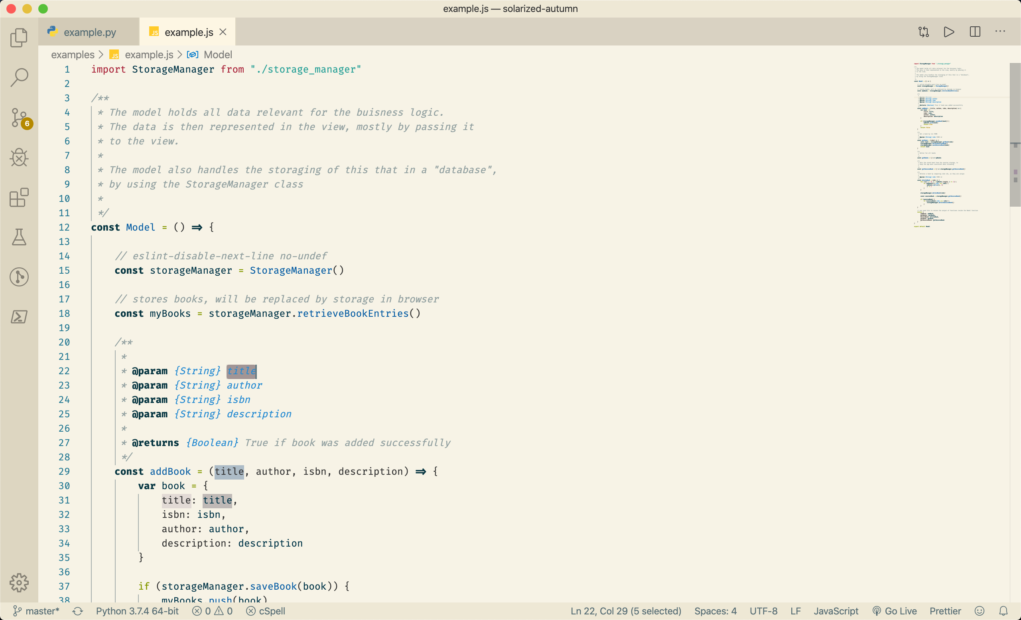The width and height of the screenshot is (1021, 620).
Task: Open the Compare Changes icon in toolbar
Action: 923,32
